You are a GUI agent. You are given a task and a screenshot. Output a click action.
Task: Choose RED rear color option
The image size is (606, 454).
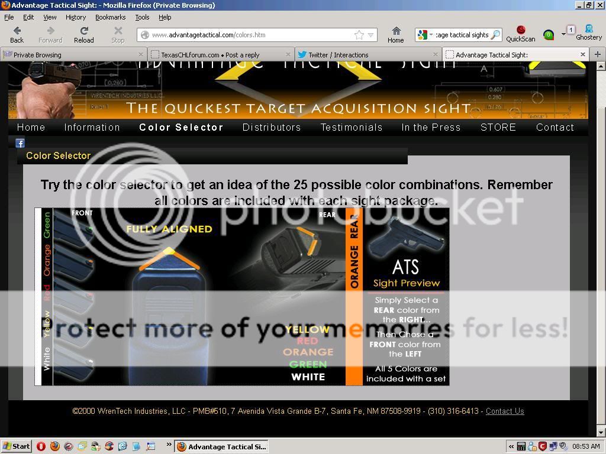[308, 341]
